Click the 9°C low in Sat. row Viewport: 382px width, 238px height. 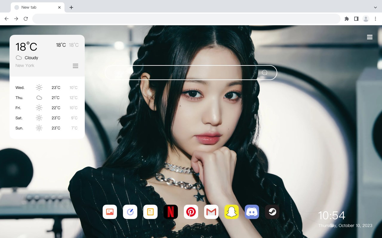coord(74,118)
